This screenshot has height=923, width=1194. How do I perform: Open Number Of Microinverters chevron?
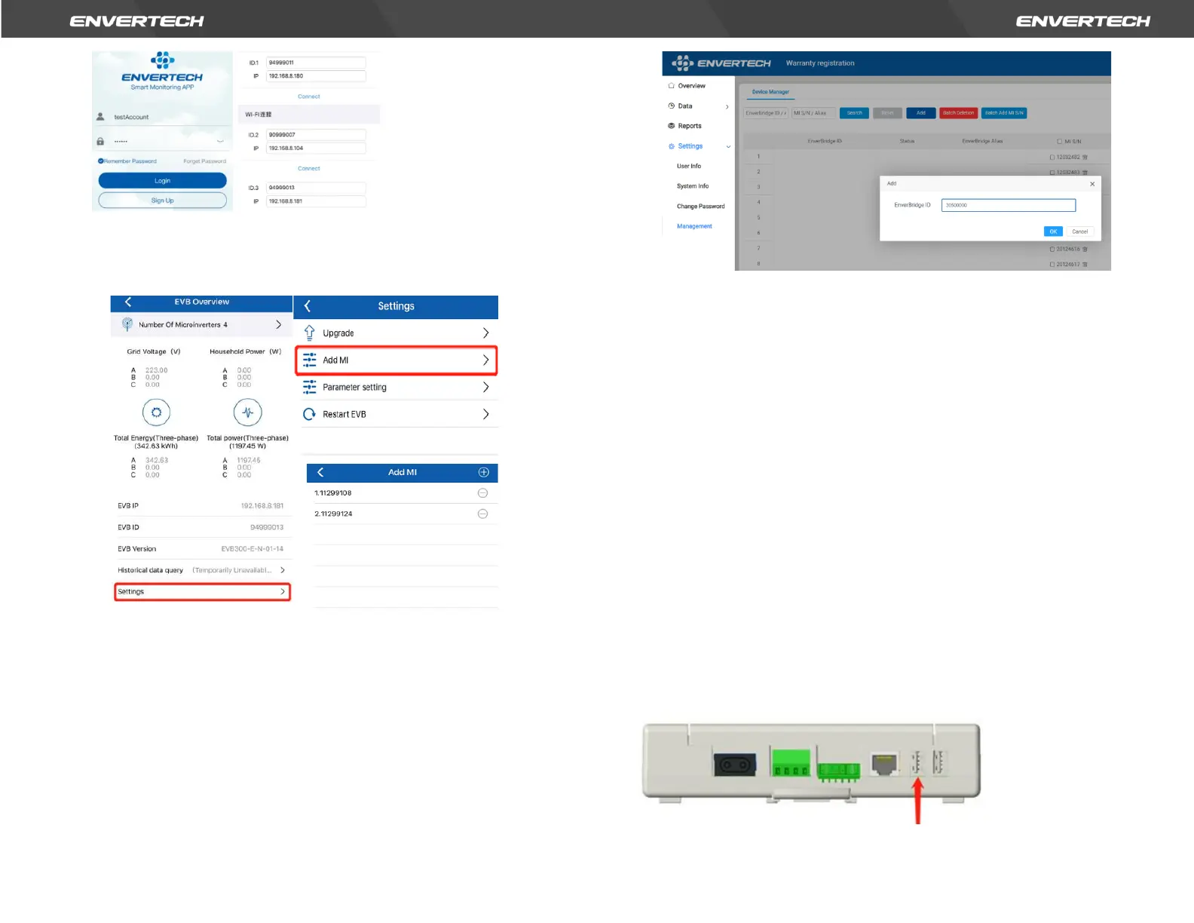point(279,324)
